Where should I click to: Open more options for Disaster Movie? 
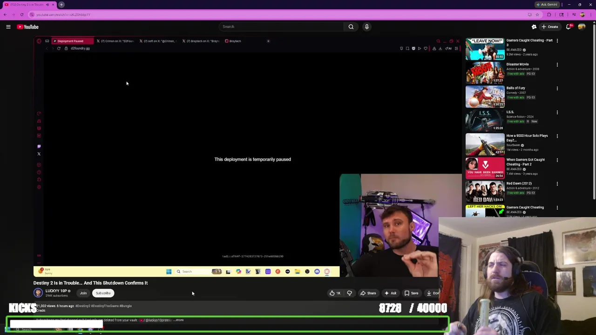click(557, 65)
